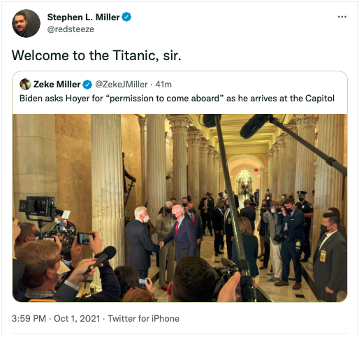Viewport: 359px width, 337px height.
Task: Click the 3:59 PM timestamp
Action: (x=29, y=319)
